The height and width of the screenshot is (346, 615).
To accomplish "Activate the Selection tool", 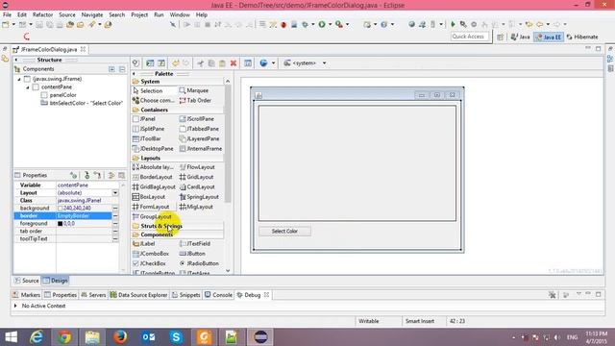I will 147,90.
